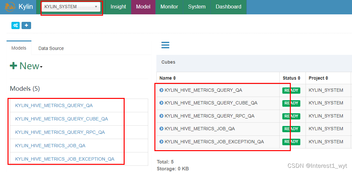
Task: Click READY status of KYLIN_HIVE_METRICS_JOB_QA cube
Action: [x=291, y=129]
